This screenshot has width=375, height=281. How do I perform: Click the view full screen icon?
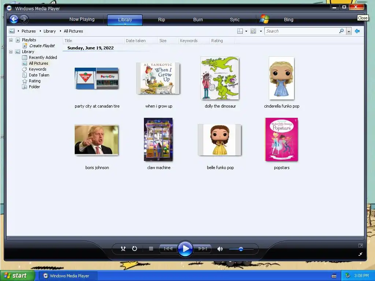click(361, 246)
